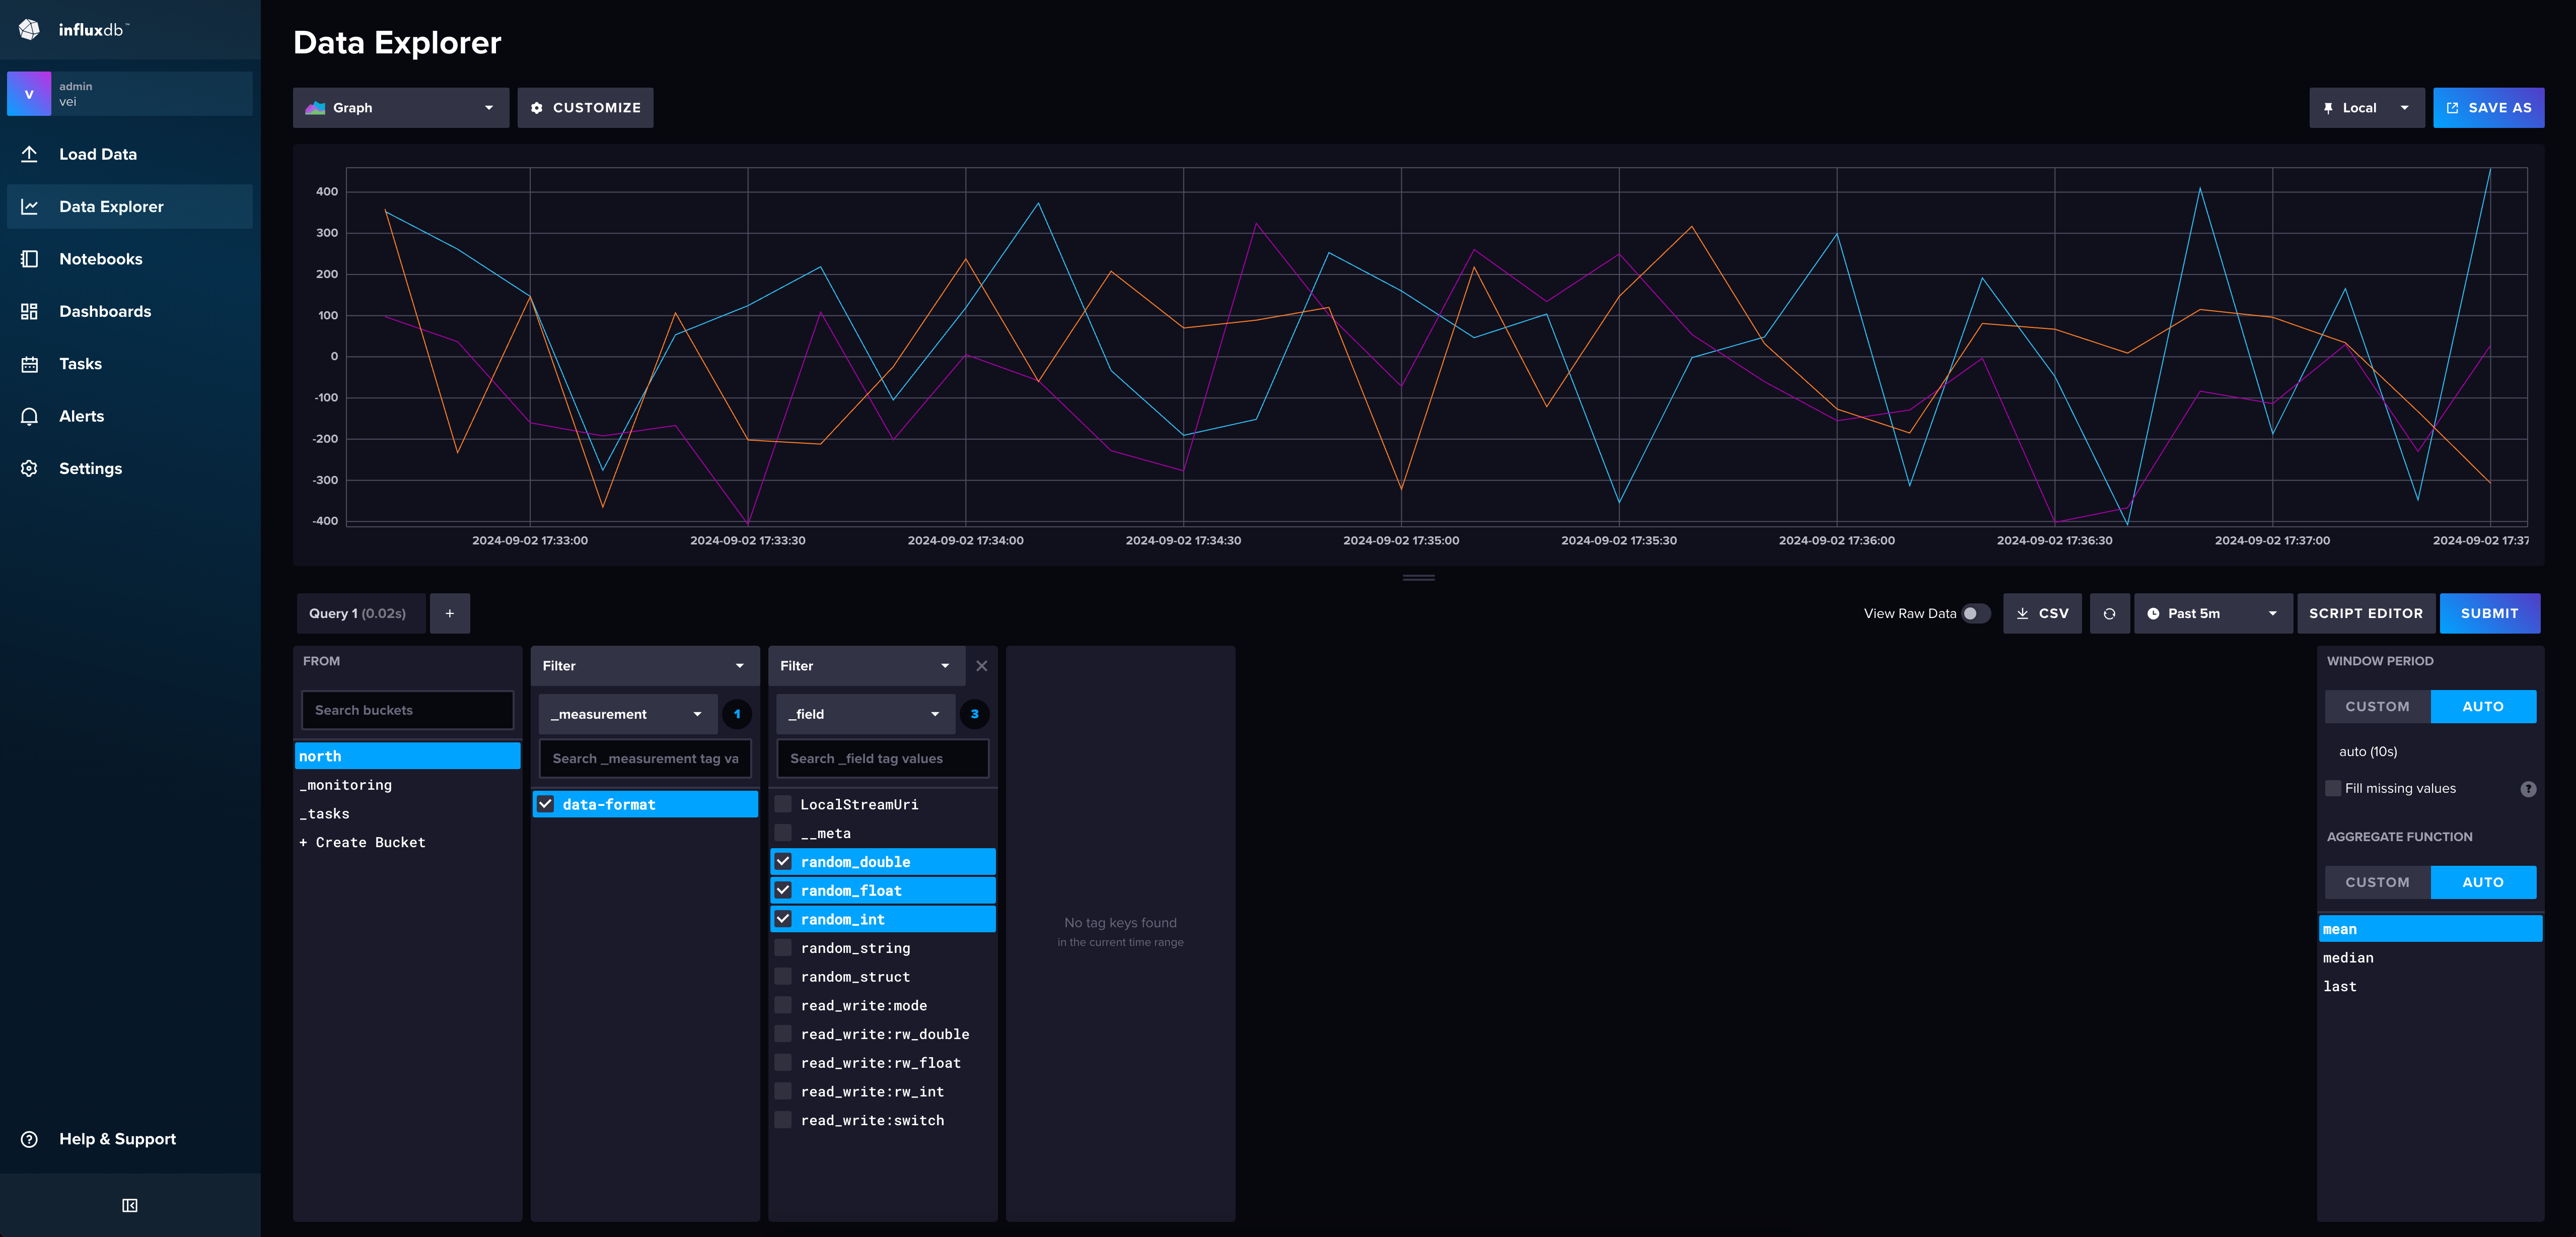Screen dimensions: 2576x1237
Task: Click the Help & Support question icon
Action: (x=29, y=1139)
